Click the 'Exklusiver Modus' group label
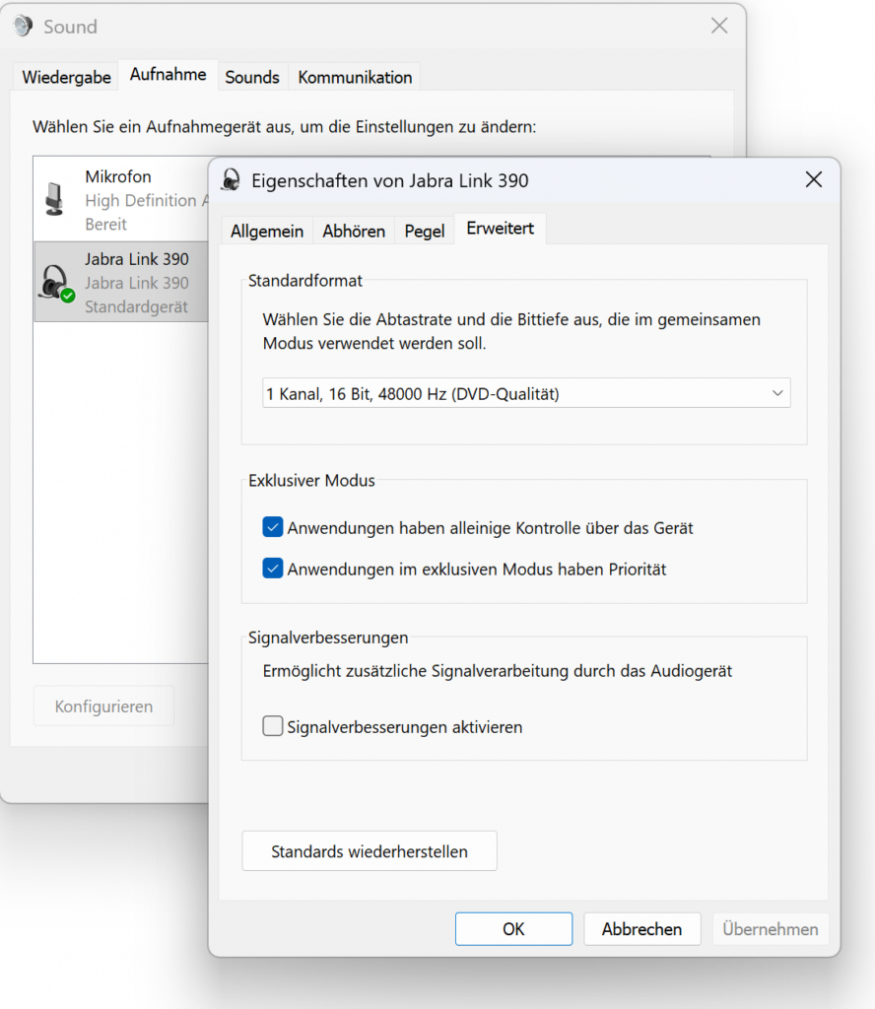The width and height of the screenshot is (875, 1009). click(311, 480)
